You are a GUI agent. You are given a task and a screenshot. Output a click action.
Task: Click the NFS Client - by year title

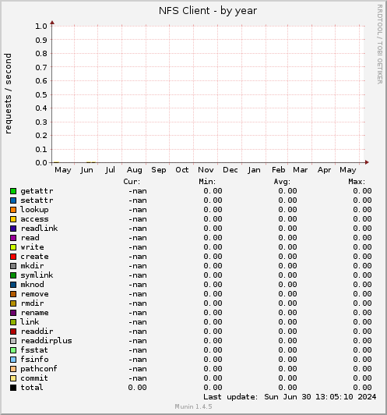[208, 11]
